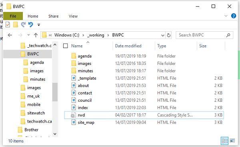Open address bar previous locations dropdown
Viewport: 240px width, 147px height.
(163, 35)
